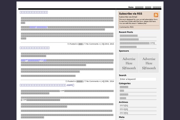Open the Subscribe via RSS heading link
The height and width of the screenshot is (120, 180).
(x=130, y=14)
